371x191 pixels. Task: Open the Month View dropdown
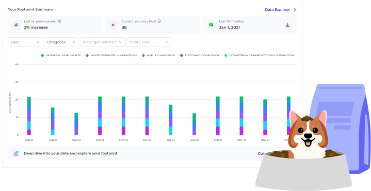[x=149, y=42]
